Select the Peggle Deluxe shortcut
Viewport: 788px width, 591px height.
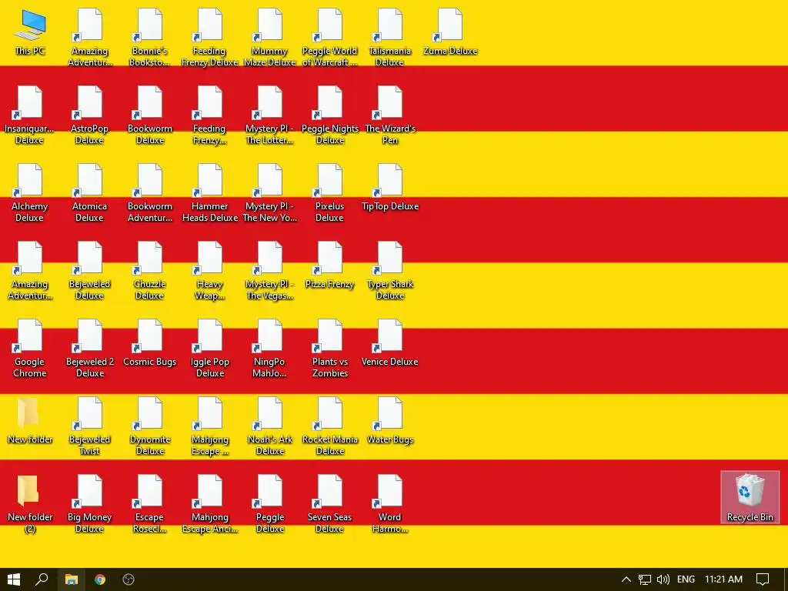(x=269, y=504)
